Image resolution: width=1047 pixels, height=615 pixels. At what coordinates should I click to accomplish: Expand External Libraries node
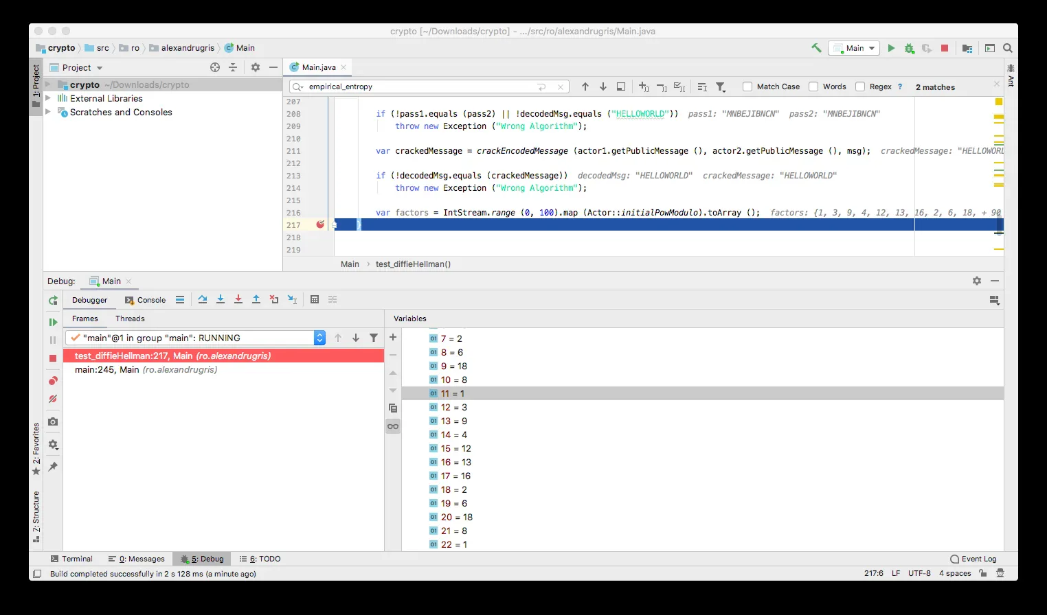pos(48,98)
